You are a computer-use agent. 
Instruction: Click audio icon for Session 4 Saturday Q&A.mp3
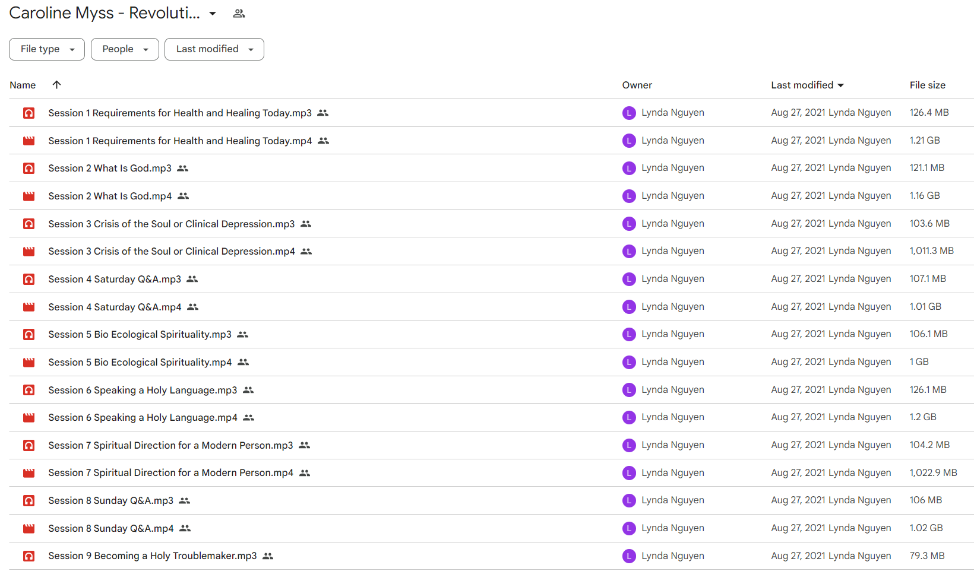click(x=29, y=279)
